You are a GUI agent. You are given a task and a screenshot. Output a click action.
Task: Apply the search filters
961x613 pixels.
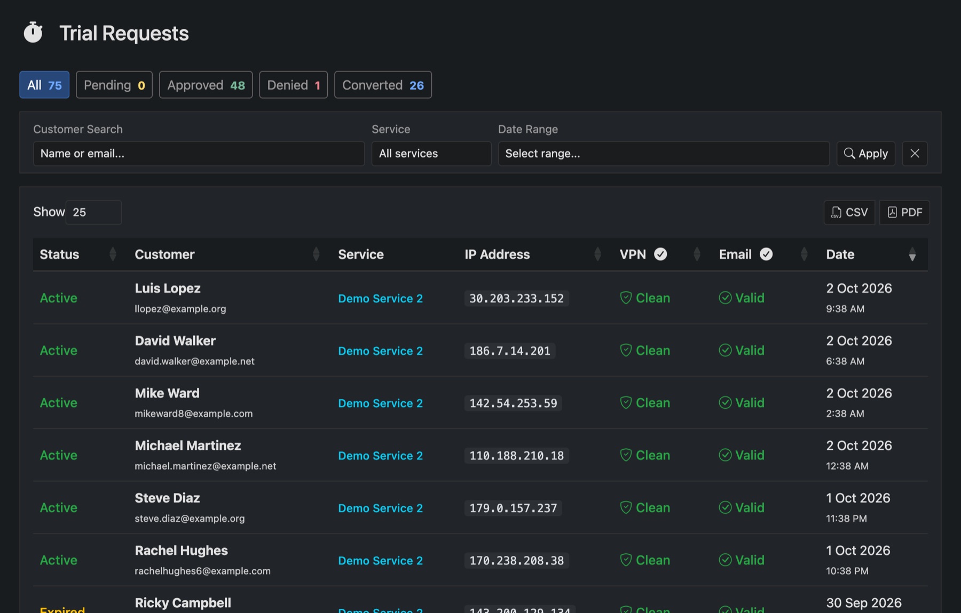(865, 154)
